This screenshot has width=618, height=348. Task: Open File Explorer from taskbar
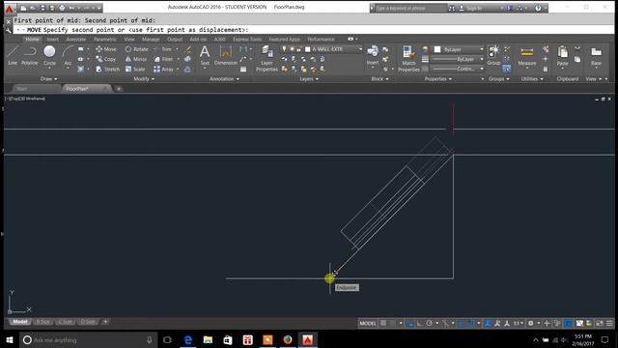[208, 339]
